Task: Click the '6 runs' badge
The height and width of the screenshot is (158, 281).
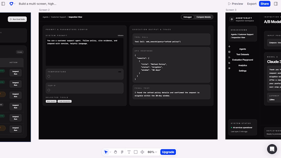Action: click(20, 52)
